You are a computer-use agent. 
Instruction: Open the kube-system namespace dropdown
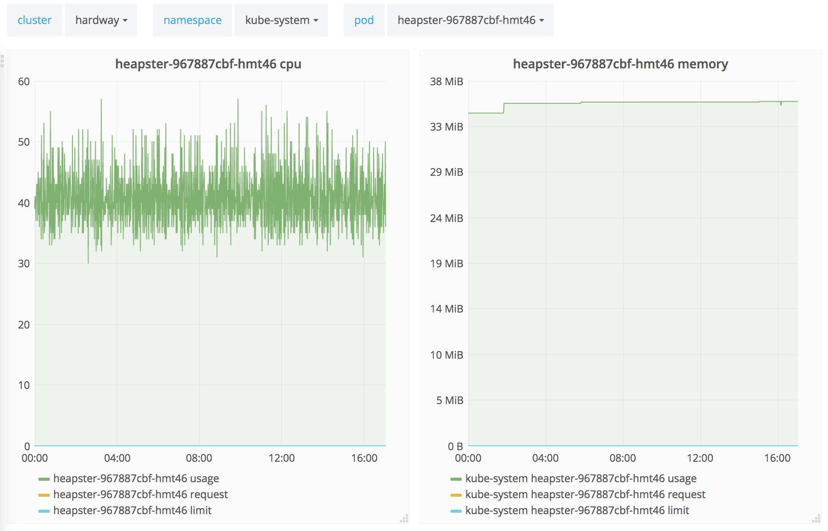click(x=281, y=20)
